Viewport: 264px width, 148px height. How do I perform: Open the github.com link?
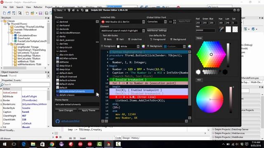tap(71, 121)
